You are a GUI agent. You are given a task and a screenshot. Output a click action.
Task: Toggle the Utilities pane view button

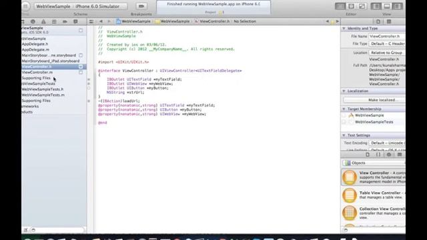tap(398, 6)
